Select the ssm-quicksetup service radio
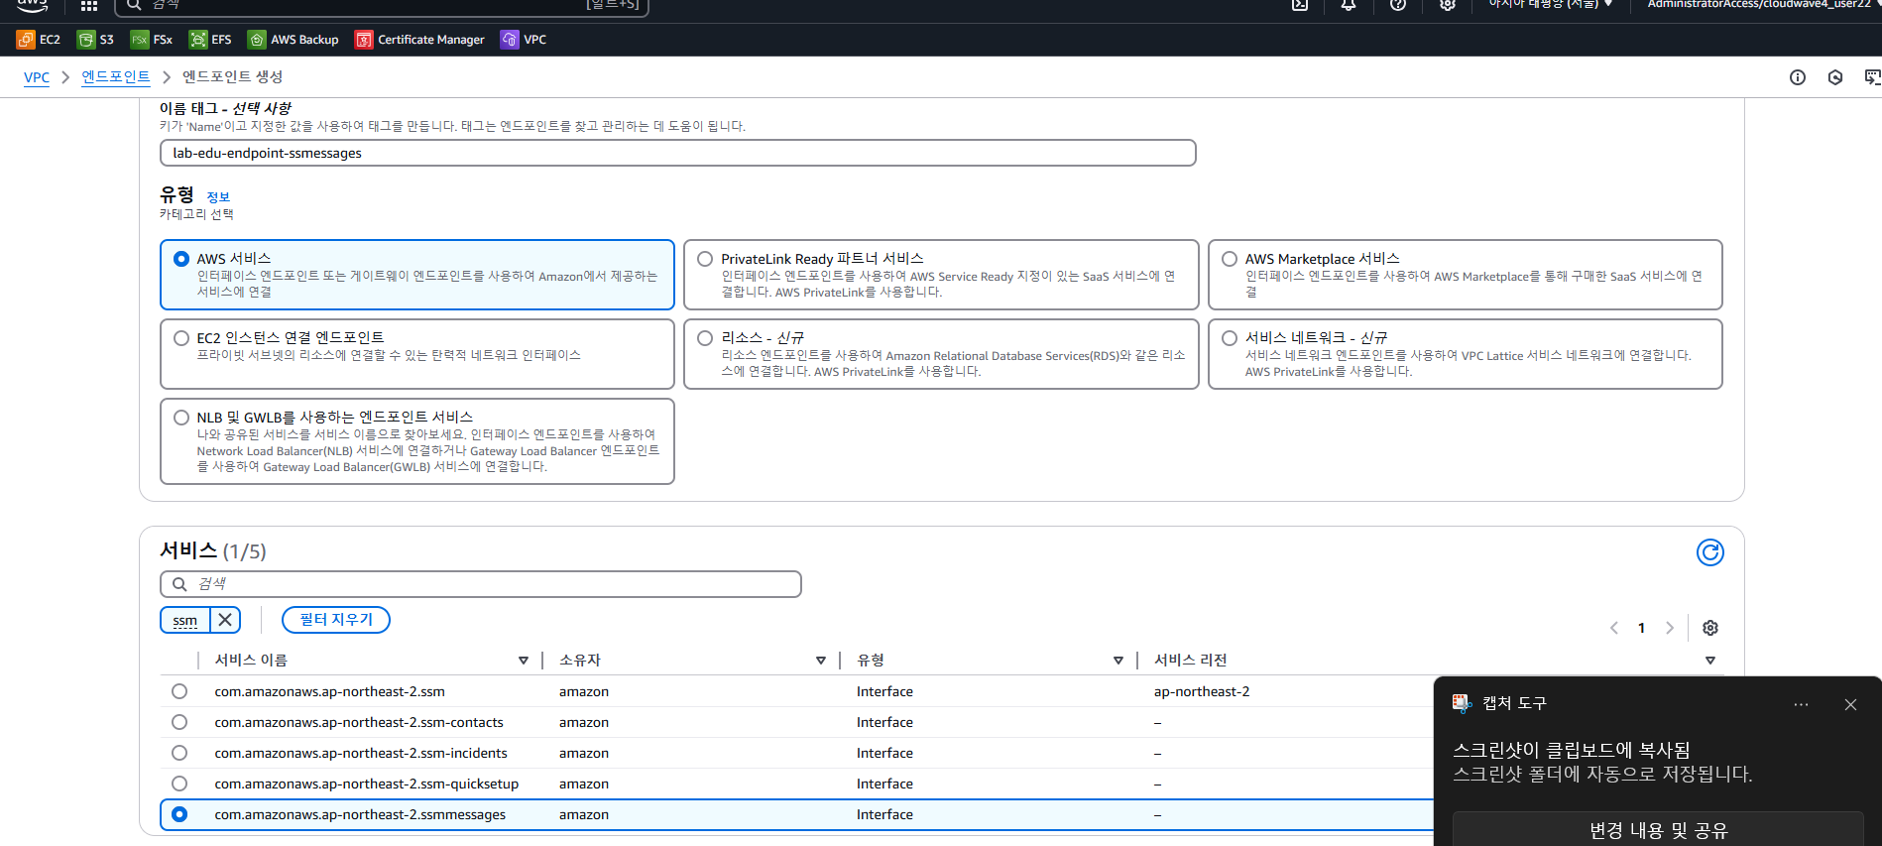This screenshot has height=846, width=1882. tap(179, 784)
